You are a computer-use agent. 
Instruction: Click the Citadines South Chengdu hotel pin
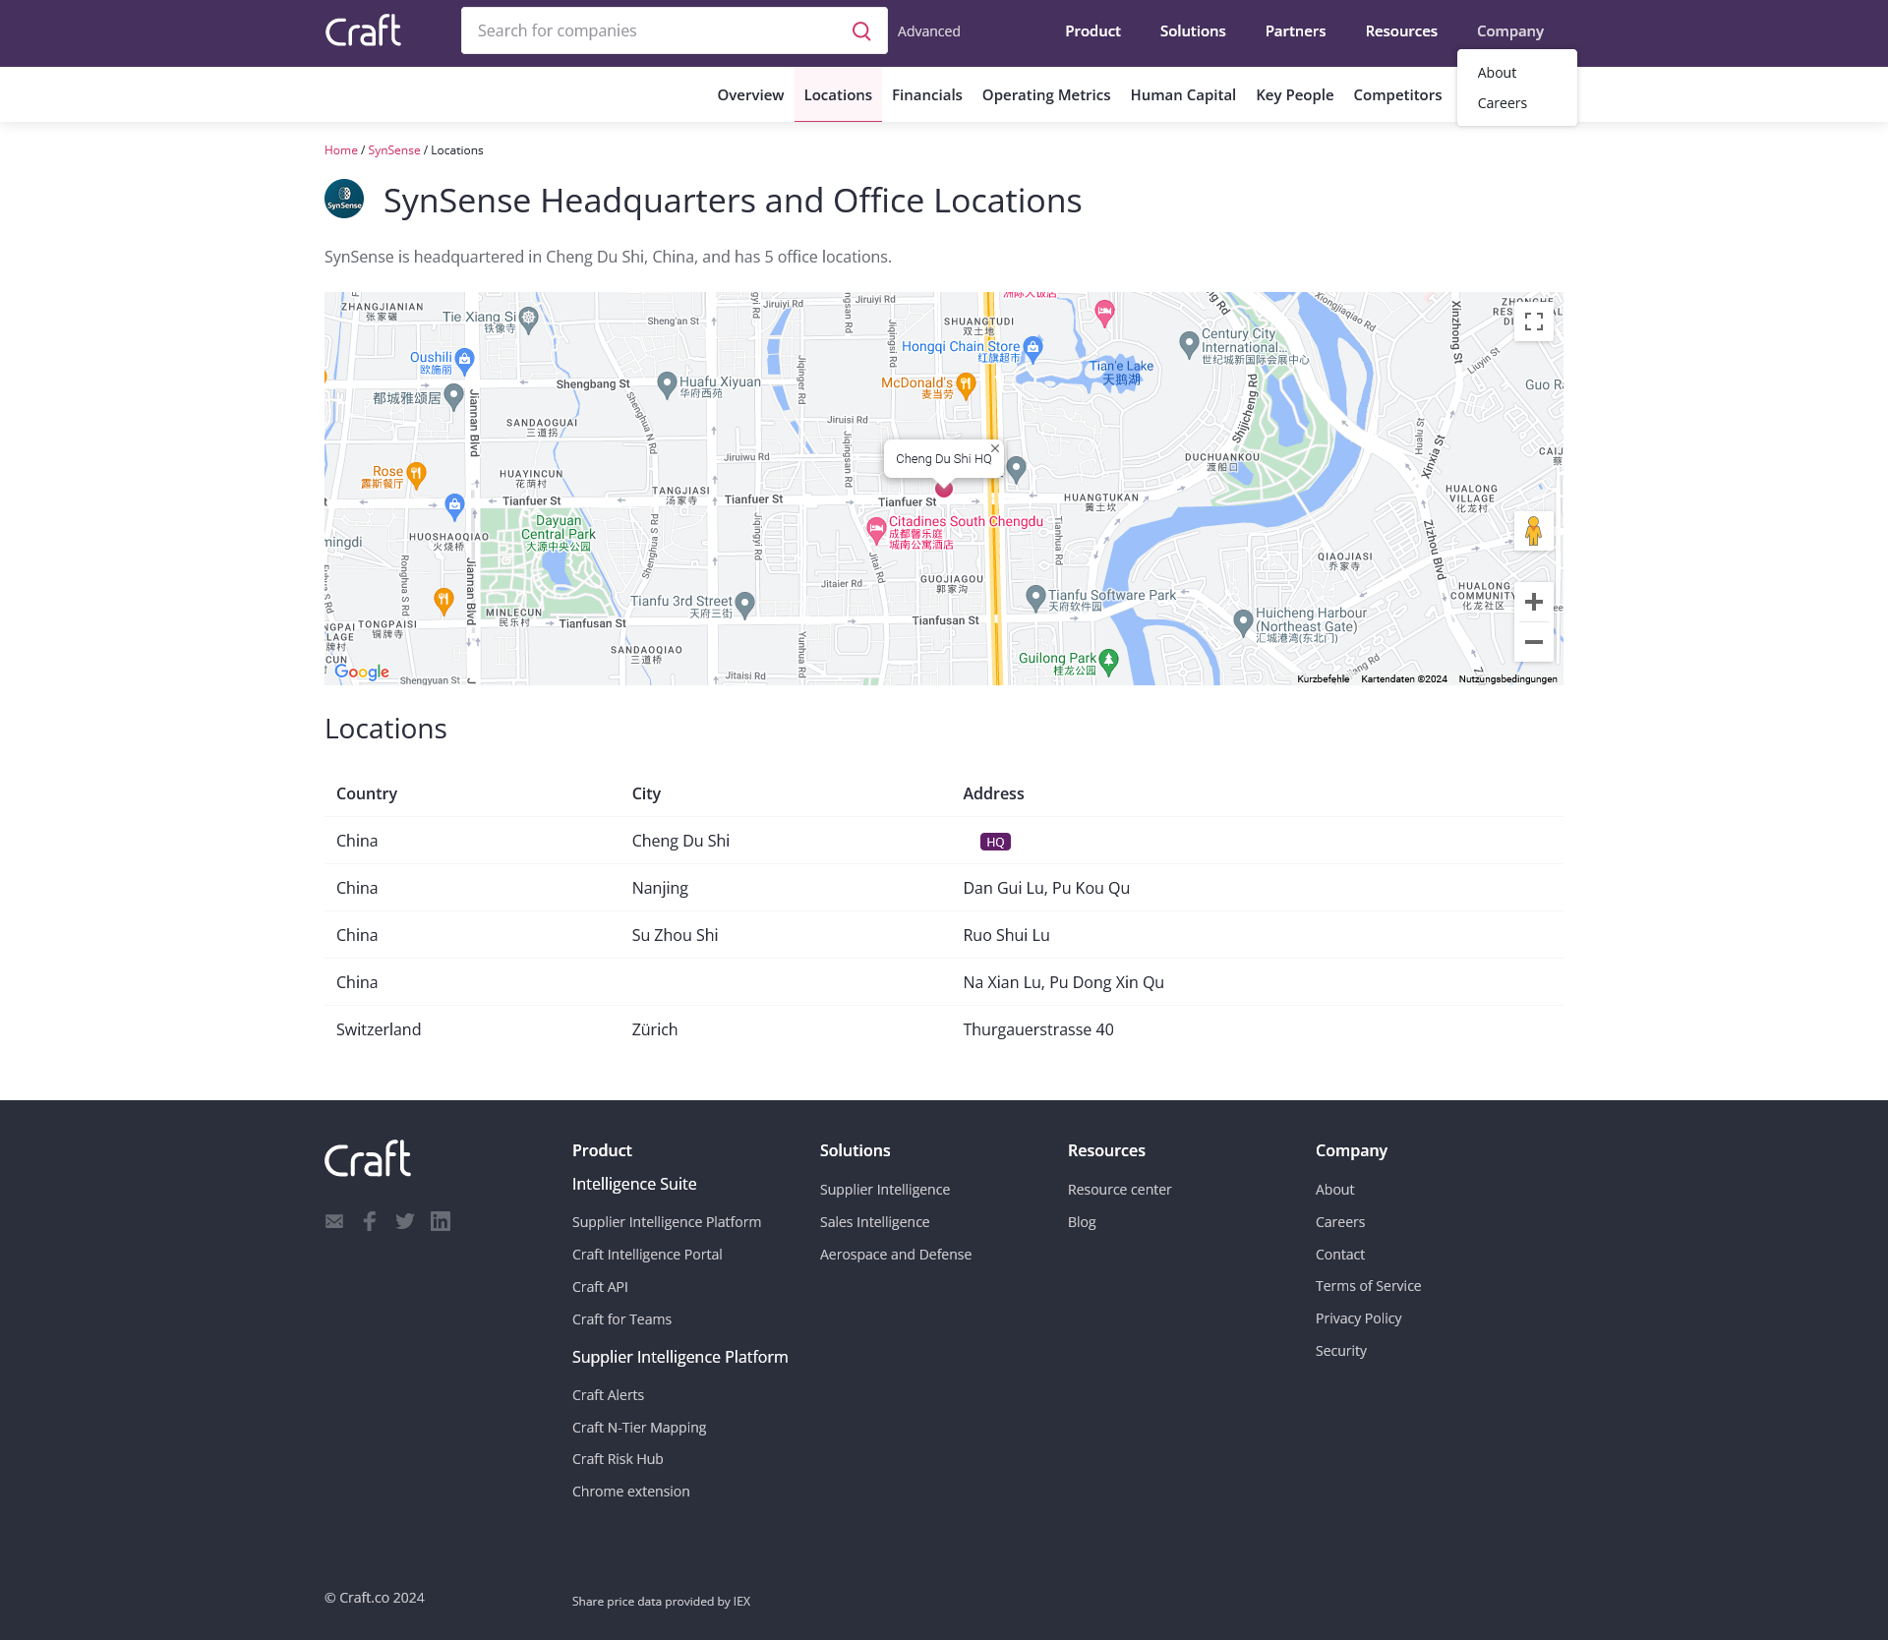pos(876,531)
